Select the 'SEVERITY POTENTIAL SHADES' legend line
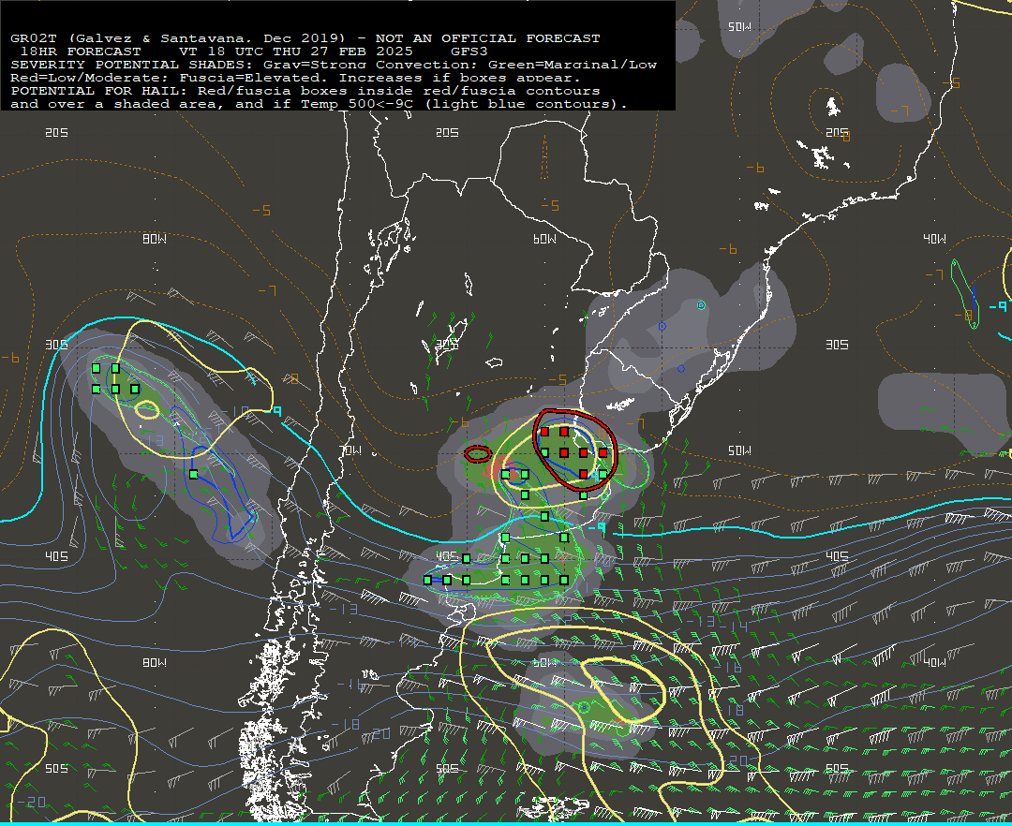 click(x=334, y=65)
